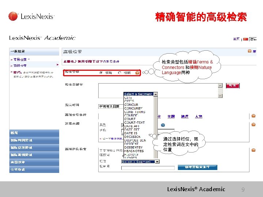Click help icon on index terms row
Image resolution: width=263 pixels, height=197 pixels.
click(254, 116)
